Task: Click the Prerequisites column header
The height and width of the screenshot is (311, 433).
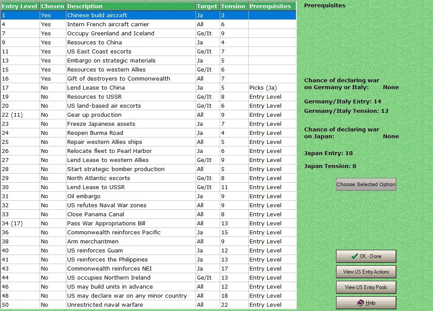Action: (x=272, y=6)
